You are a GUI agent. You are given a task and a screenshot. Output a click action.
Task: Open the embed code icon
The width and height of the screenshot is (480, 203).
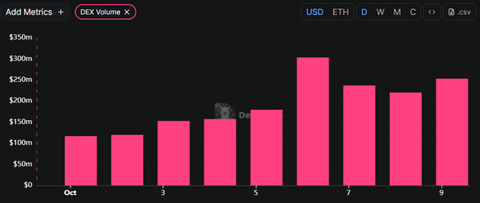click(432, 12)
